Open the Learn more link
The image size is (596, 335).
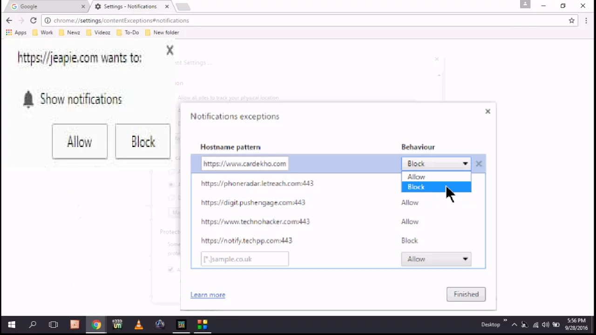(208, 295)
